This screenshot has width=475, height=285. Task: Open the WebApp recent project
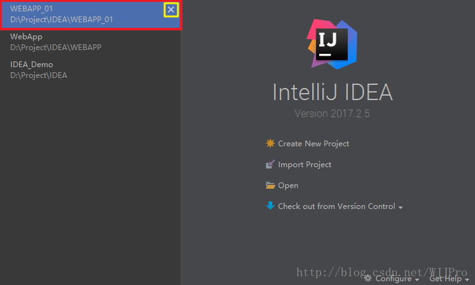coord(56,42)
